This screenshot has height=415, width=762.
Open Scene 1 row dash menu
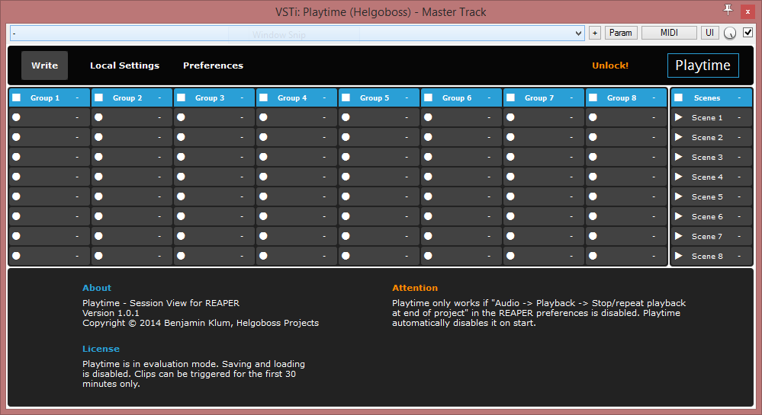pos(739,117)
